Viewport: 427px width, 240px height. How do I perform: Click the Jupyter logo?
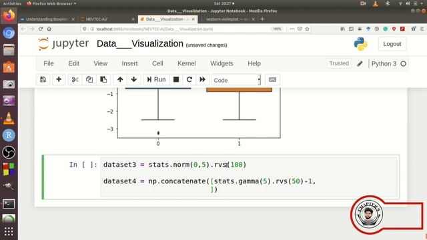pos(63,44)
